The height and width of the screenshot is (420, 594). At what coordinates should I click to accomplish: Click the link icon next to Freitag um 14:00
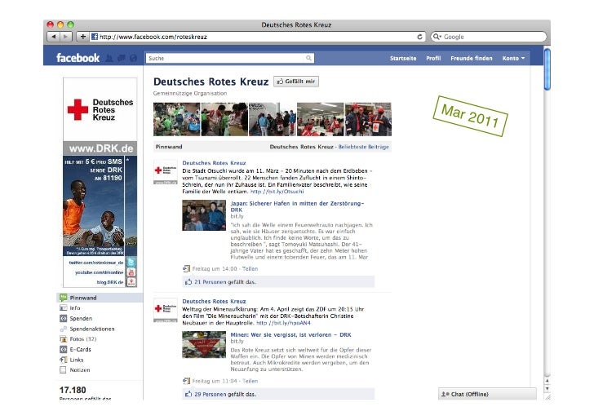(186, 268)
